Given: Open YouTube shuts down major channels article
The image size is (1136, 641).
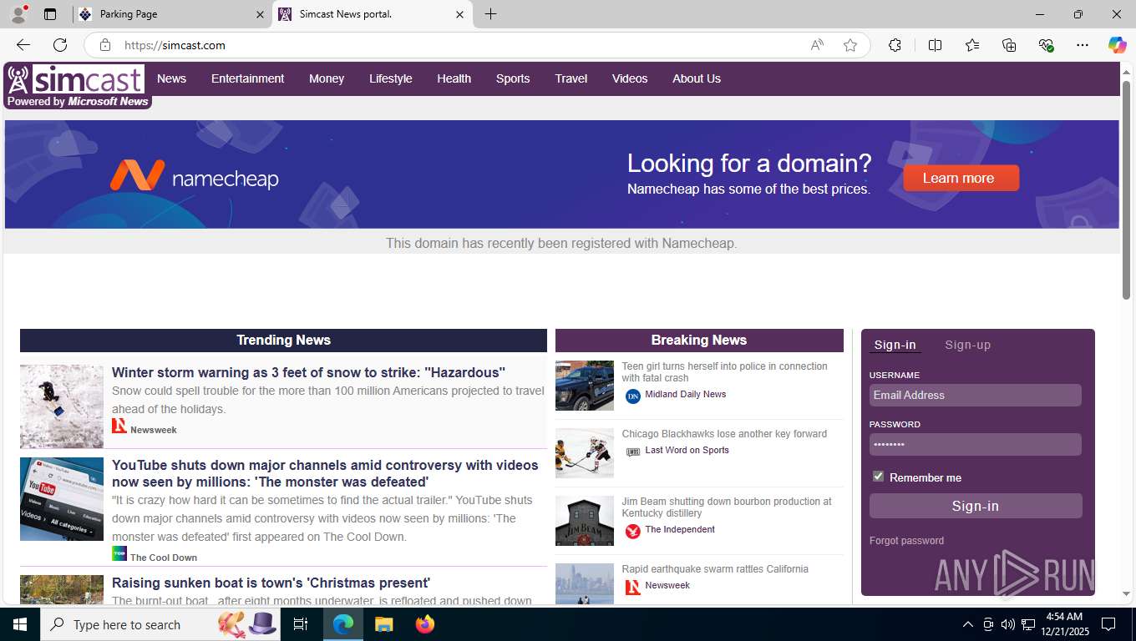Looking at the screenshot, I should coord(325,473).
